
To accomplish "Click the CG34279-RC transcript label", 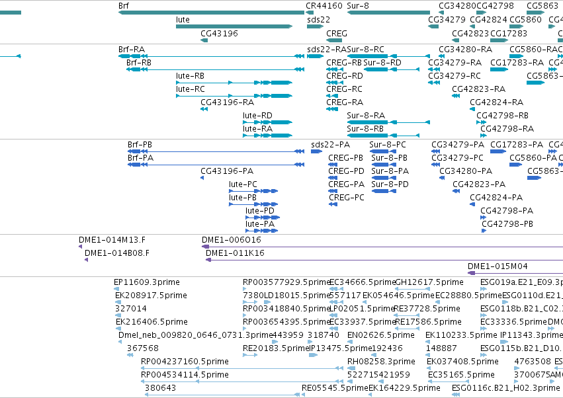I will (455, 76).
